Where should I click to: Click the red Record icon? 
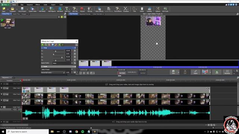(82, 9)
